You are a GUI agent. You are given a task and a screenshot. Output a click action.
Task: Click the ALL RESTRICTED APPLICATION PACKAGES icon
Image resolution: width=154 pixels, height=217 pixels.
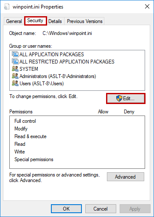(15, 61)
